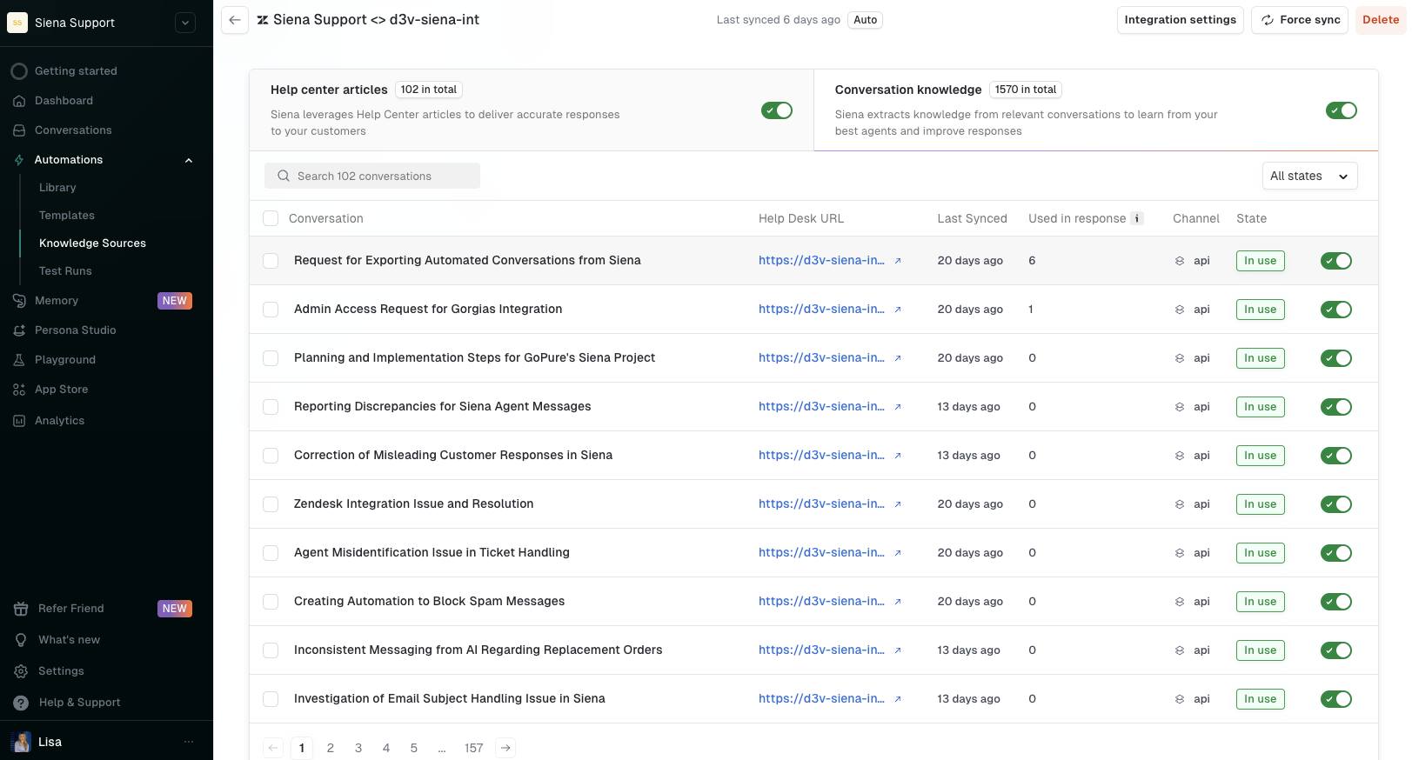Check the select-all Conversation checkbox

pyautogui.click(x=271, y=218)
